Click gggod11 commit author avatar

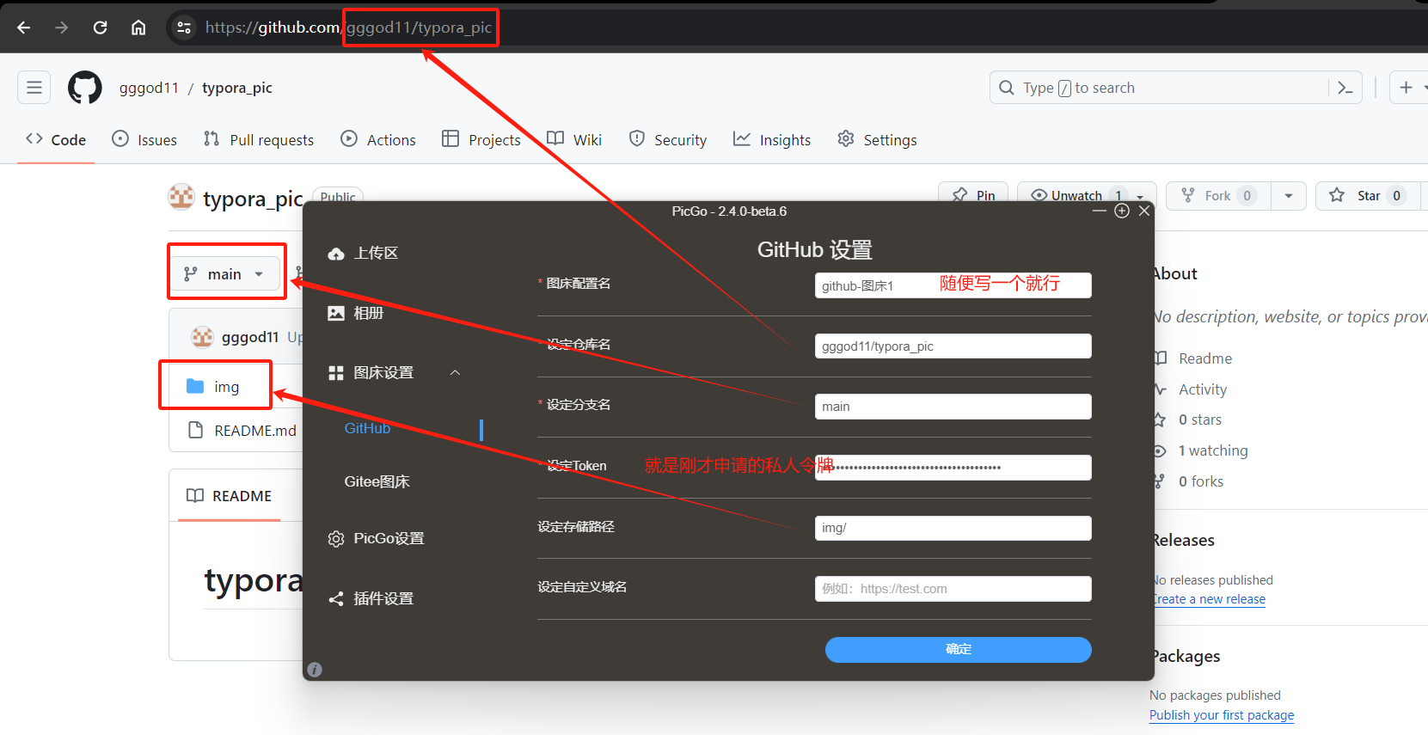click(202, 337)
